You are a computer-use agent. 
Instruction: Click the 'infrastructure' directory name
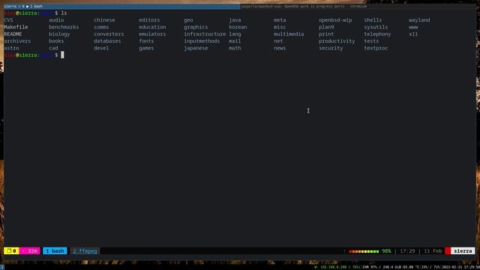(205, 34)
